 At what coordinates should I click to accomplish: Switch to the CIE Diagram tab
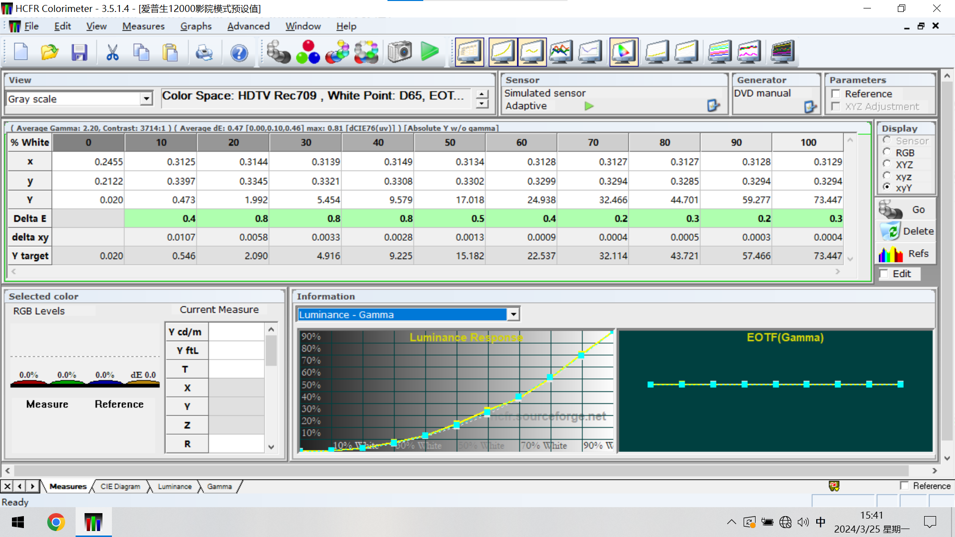(x=120, y=486)
